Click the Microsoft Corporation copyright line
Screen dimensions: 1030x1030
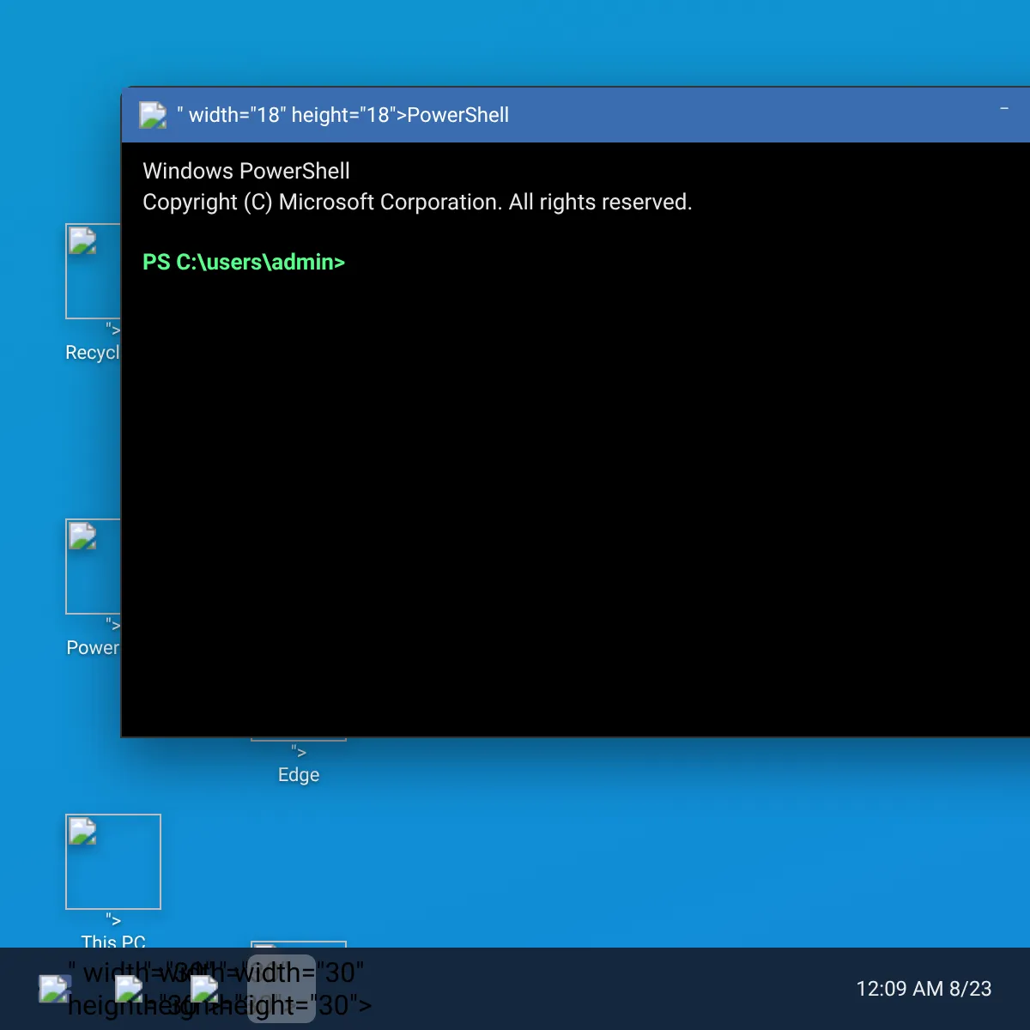[417, 202]
